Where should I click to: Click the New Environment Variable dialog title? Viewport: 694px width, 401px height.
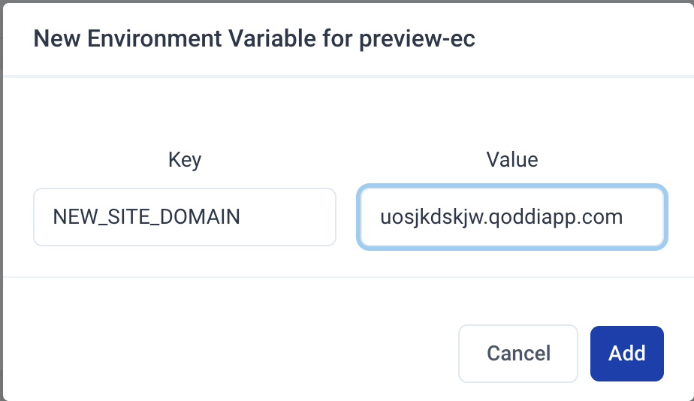pos(254,39)
